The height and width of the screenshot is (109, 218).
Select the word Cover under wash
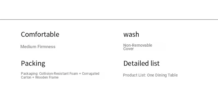(x=128, y=49)
